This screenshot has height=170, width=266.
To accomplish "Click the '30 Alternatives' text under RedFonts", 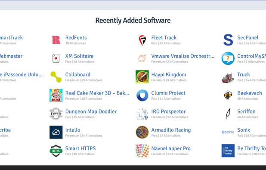I will pos(76,43).
